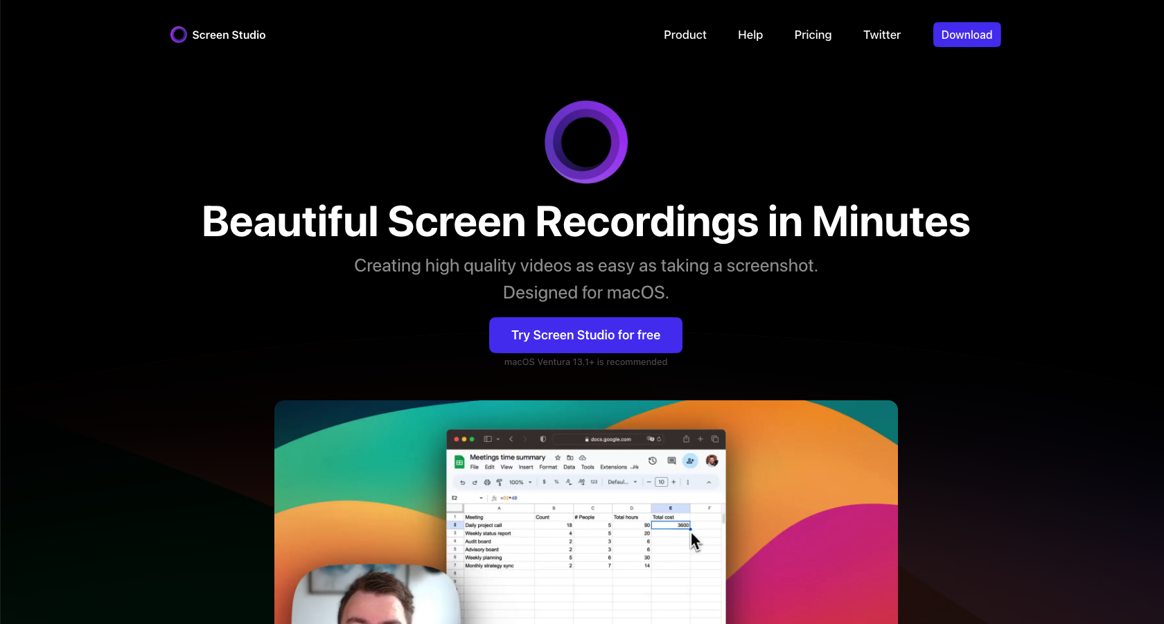
Task: Click the 123 more formats button
Action: tap(594, 481)
